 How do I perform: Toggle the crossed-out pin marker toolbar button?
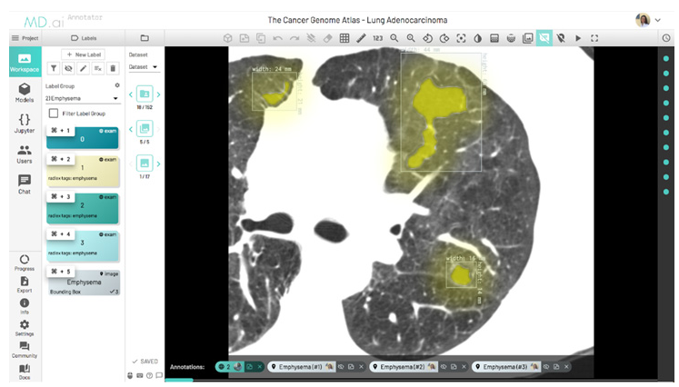[561, 38]
